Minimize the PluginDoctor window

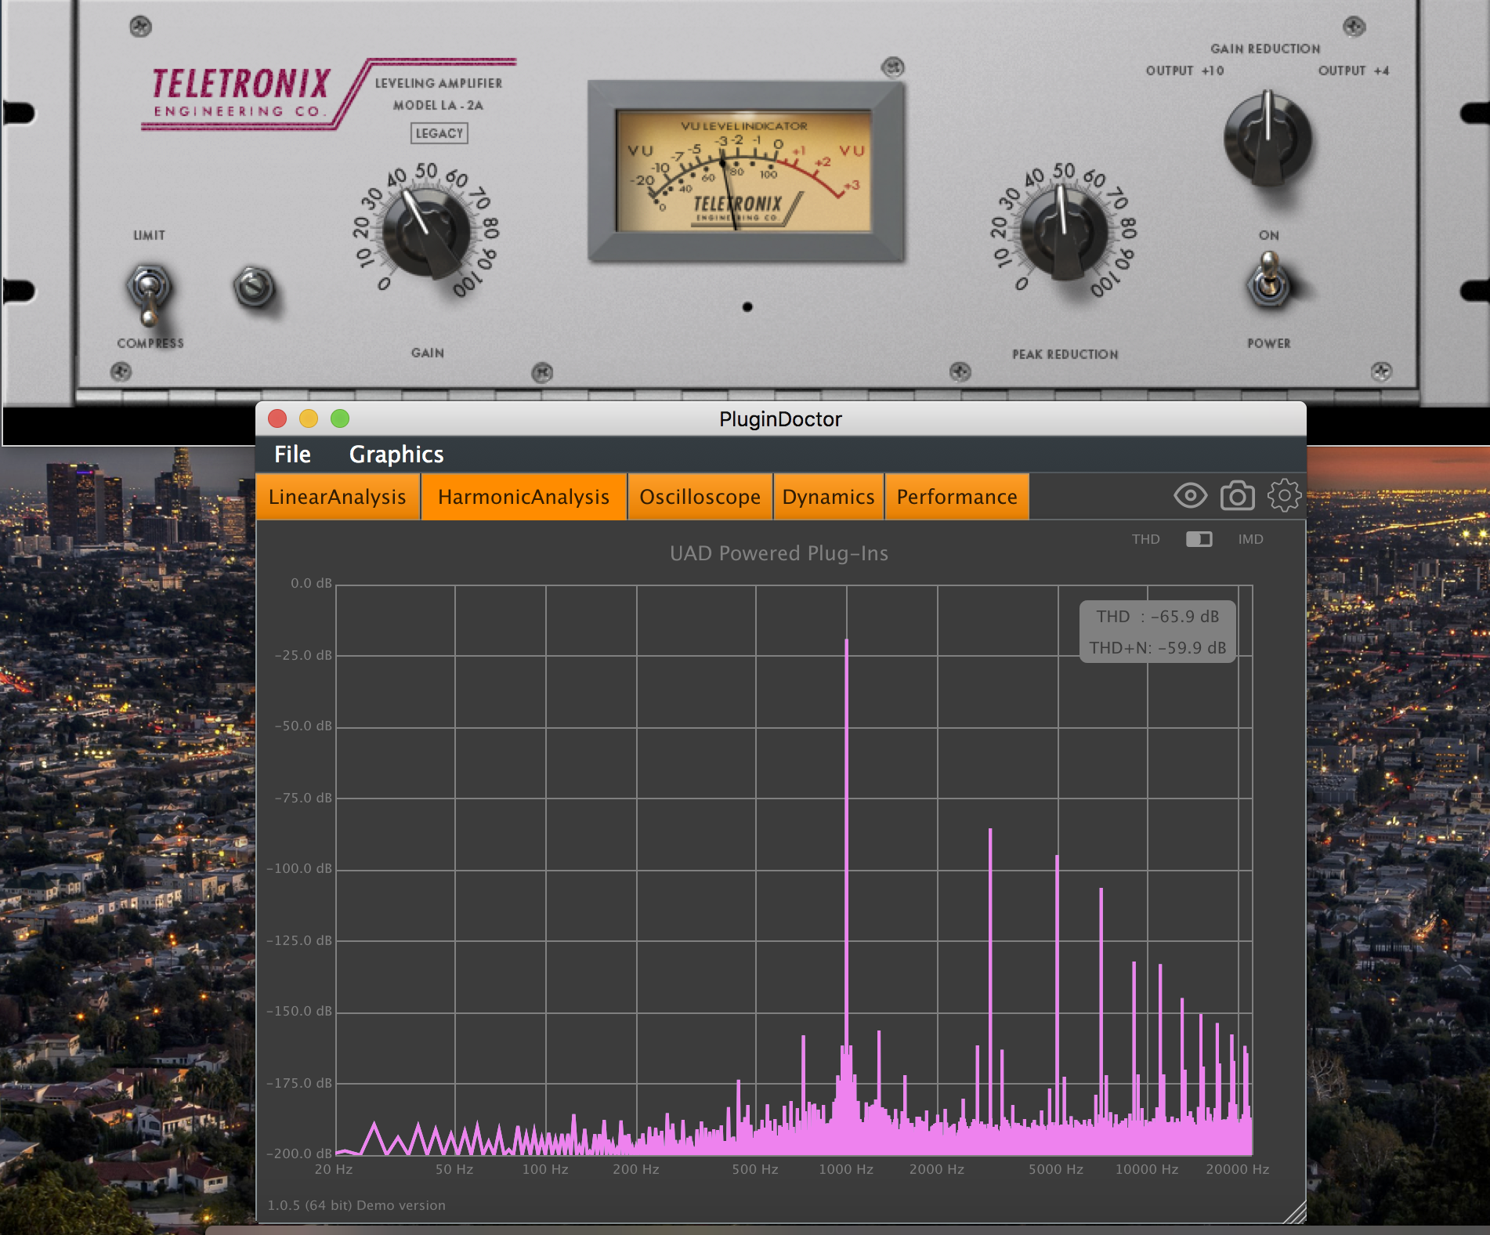click(309, 418)
